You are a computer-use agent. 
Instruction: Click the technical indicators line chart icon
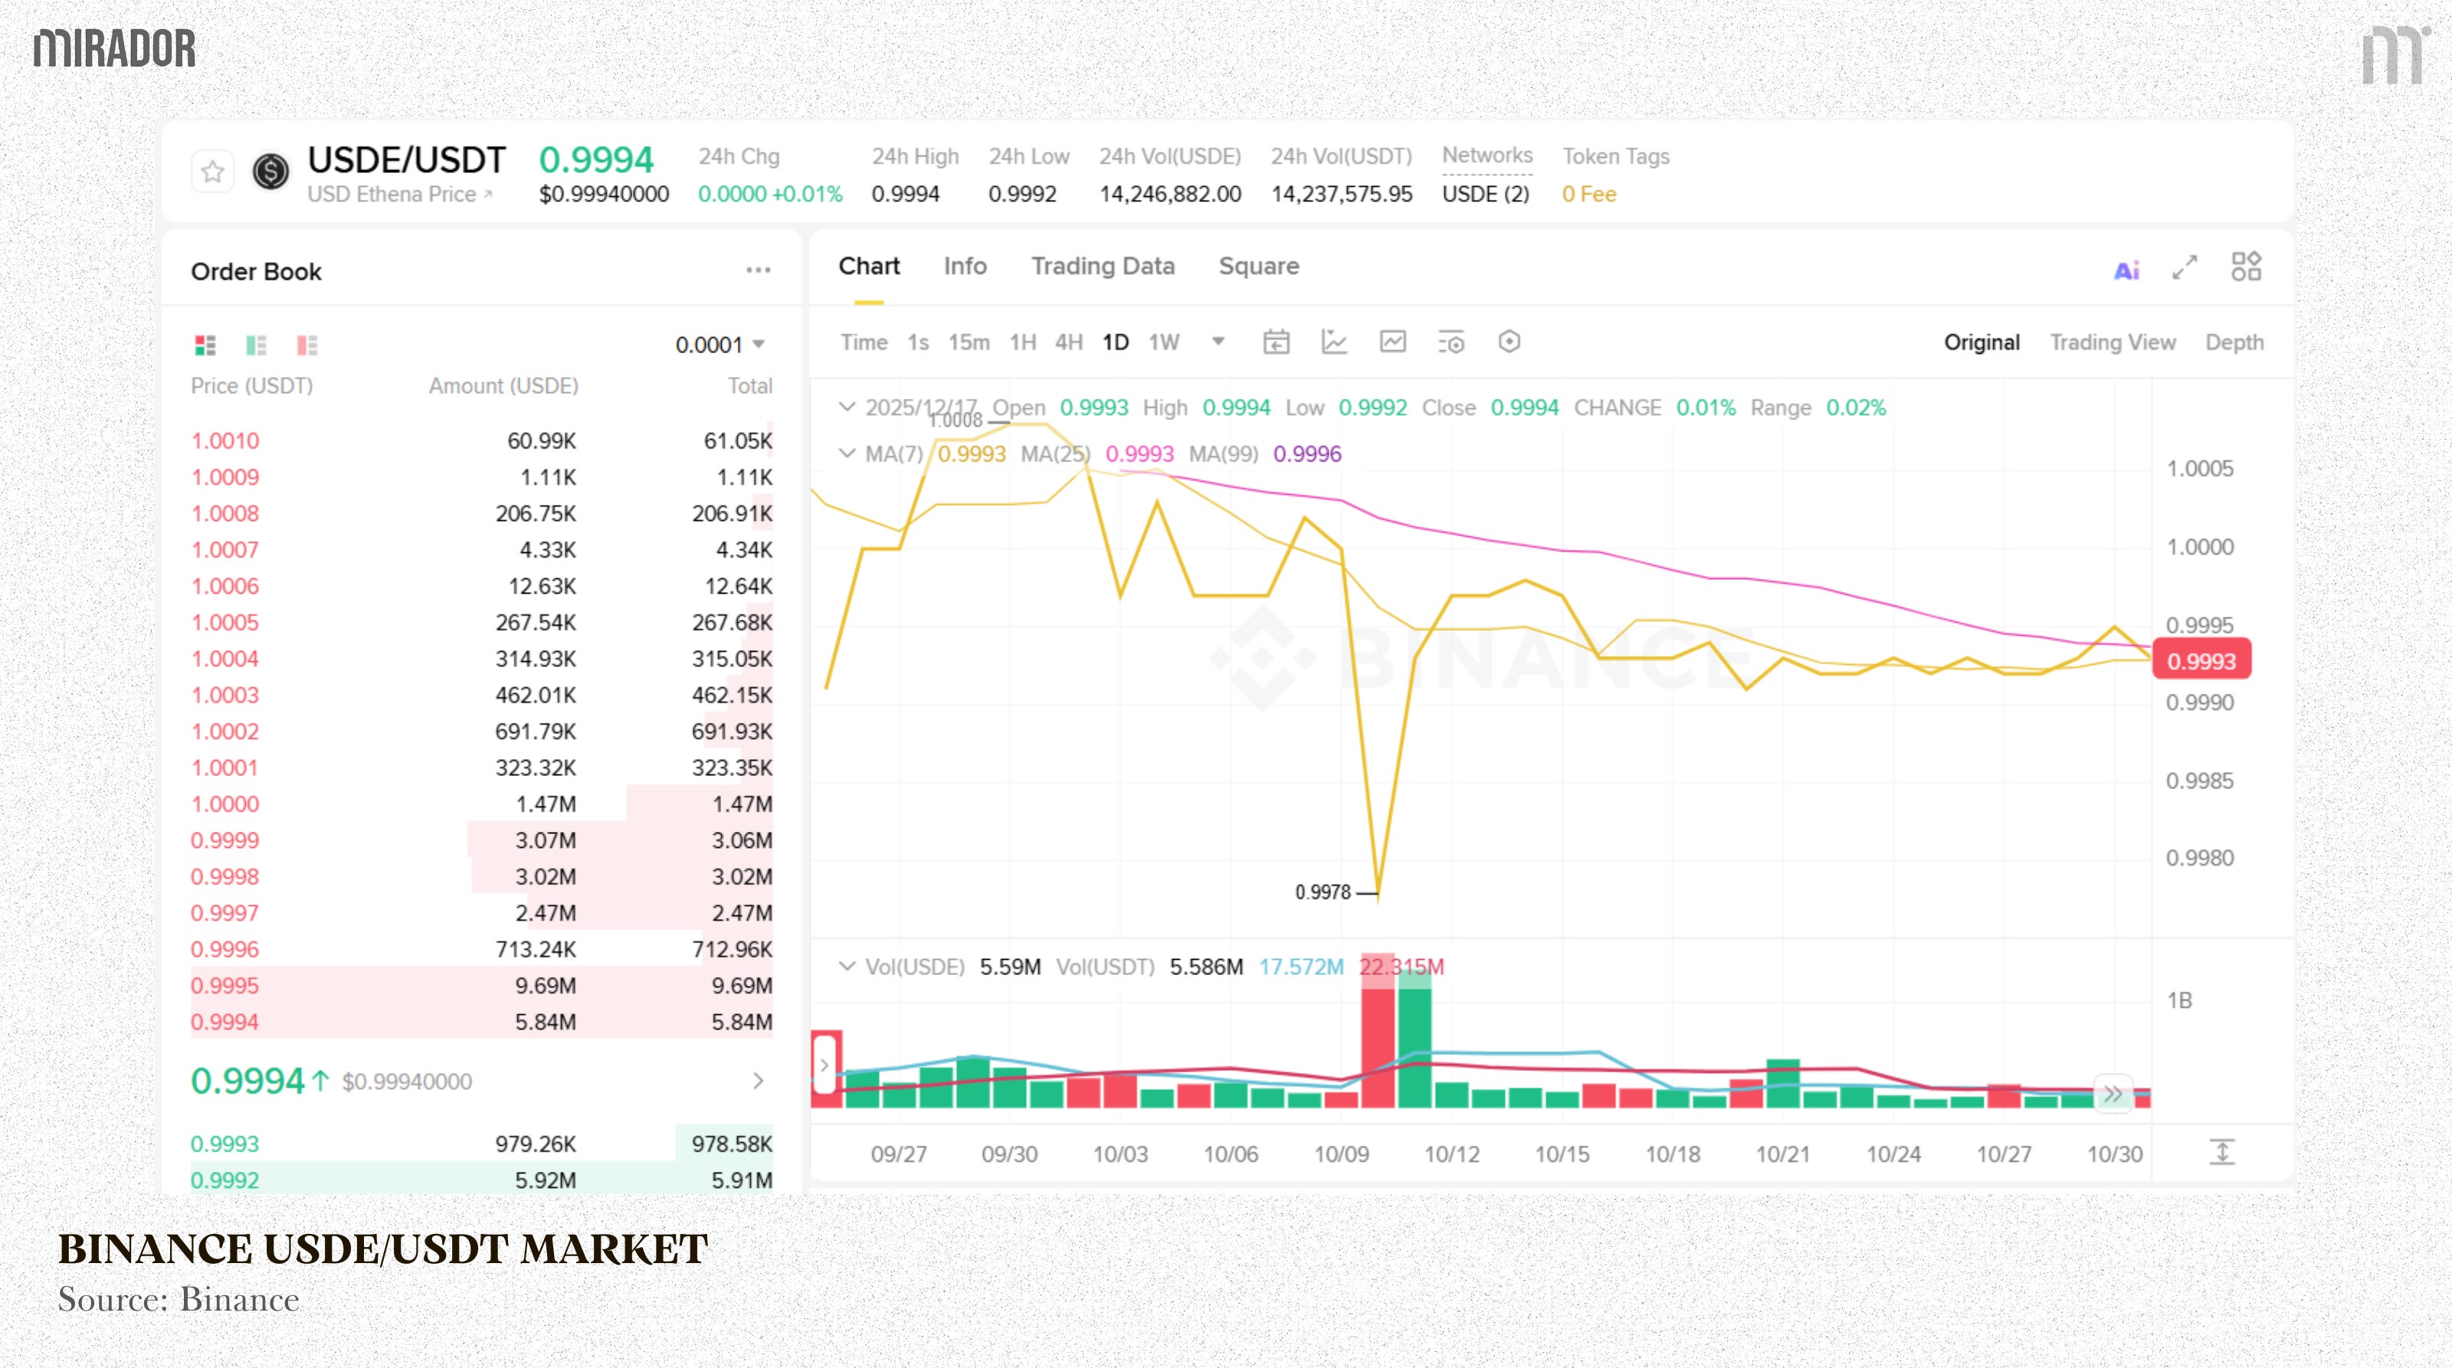click(1333, 342)
